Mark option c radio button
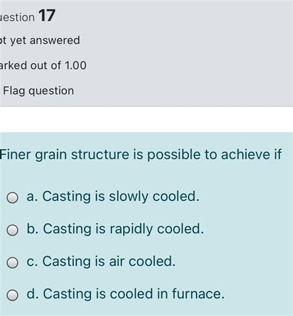 [x=12, y=263]
